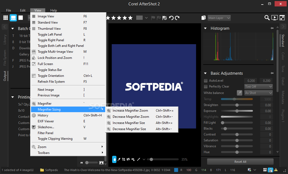Viewport: 288px width, 174px height.
Task: Enable the AutoLevel checkbox
Action: coord(206,81)
